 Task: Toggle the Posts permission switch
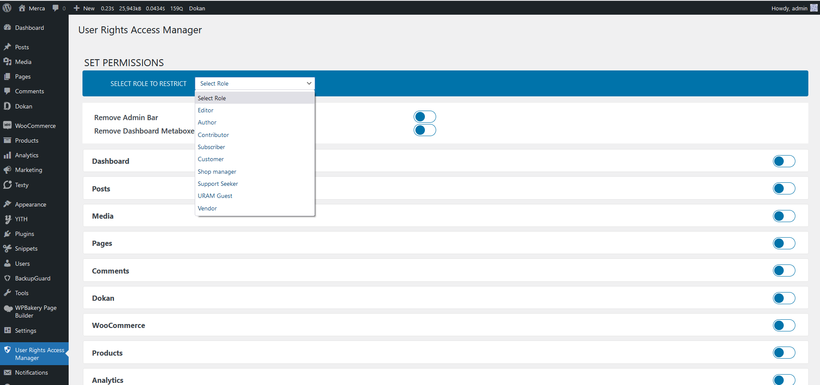784,188
